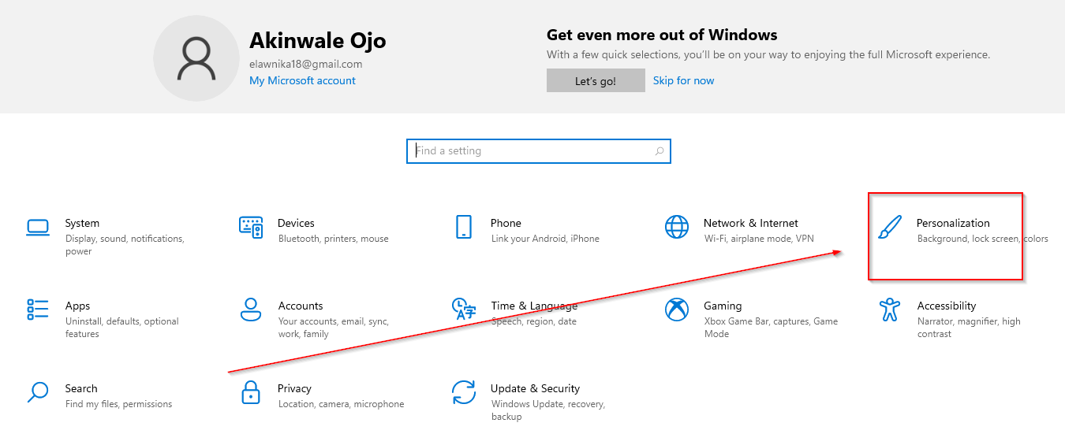Open Gaming via the Xbox icon
The image size is (1065, 445).
[x=677, y=310]
